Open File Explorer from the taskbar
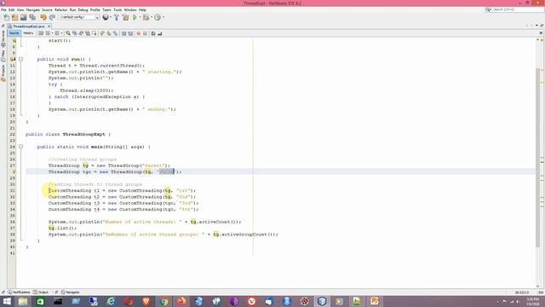Viewport: 545px width, 307px height. [x=23, y=301]
